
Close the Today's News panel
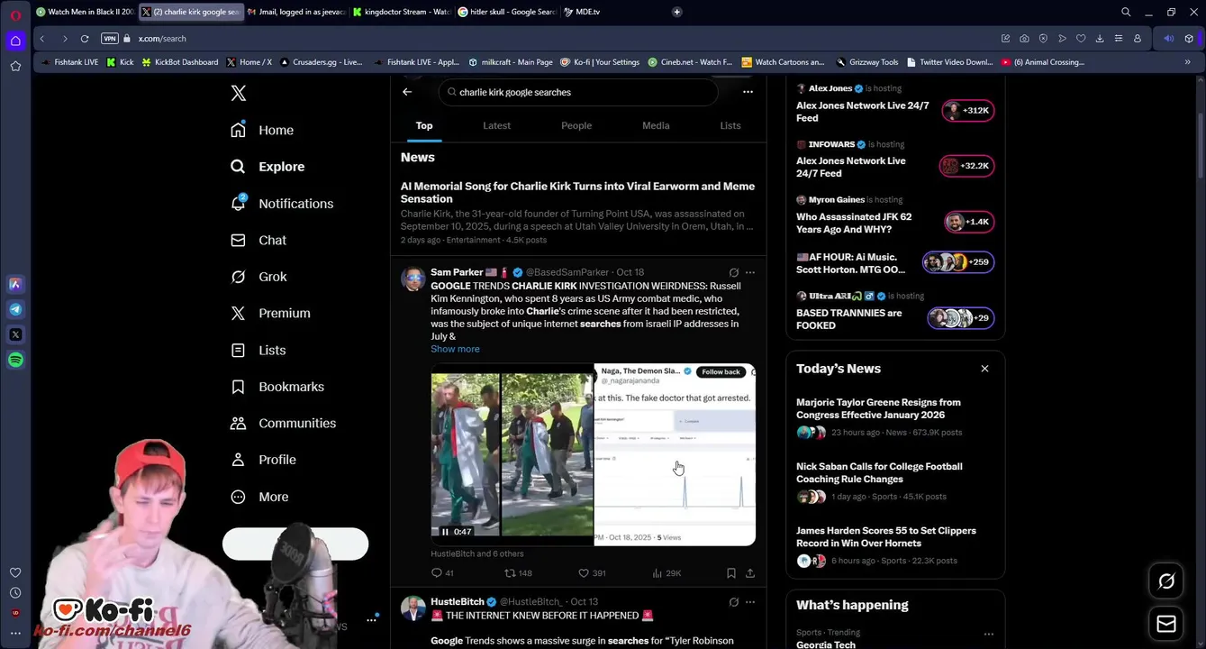tap(984, 369)
